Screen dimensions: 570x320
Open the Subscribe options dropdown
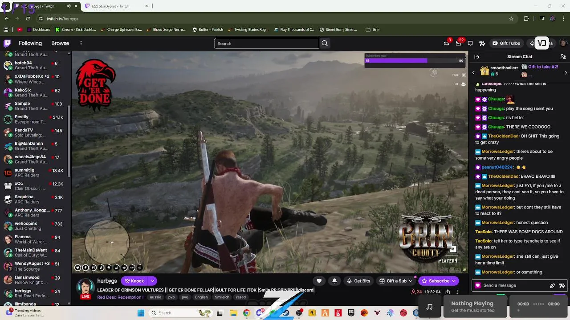click(453, 281)
